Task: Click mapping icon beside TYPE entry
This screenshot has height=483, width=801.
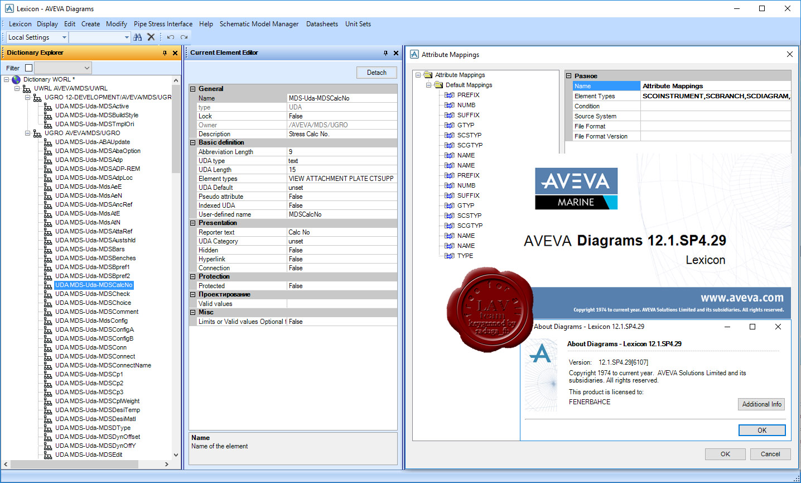Action: click(x=450, y=256)
